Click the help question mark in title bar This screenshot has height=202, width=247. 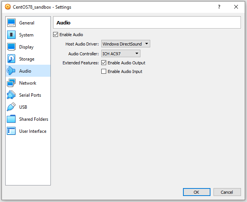[219, 7]
